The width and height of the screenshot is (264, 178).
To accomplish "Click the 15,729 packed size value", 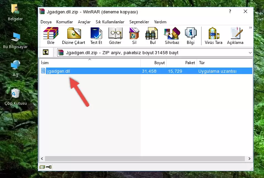I will point(175,71).
